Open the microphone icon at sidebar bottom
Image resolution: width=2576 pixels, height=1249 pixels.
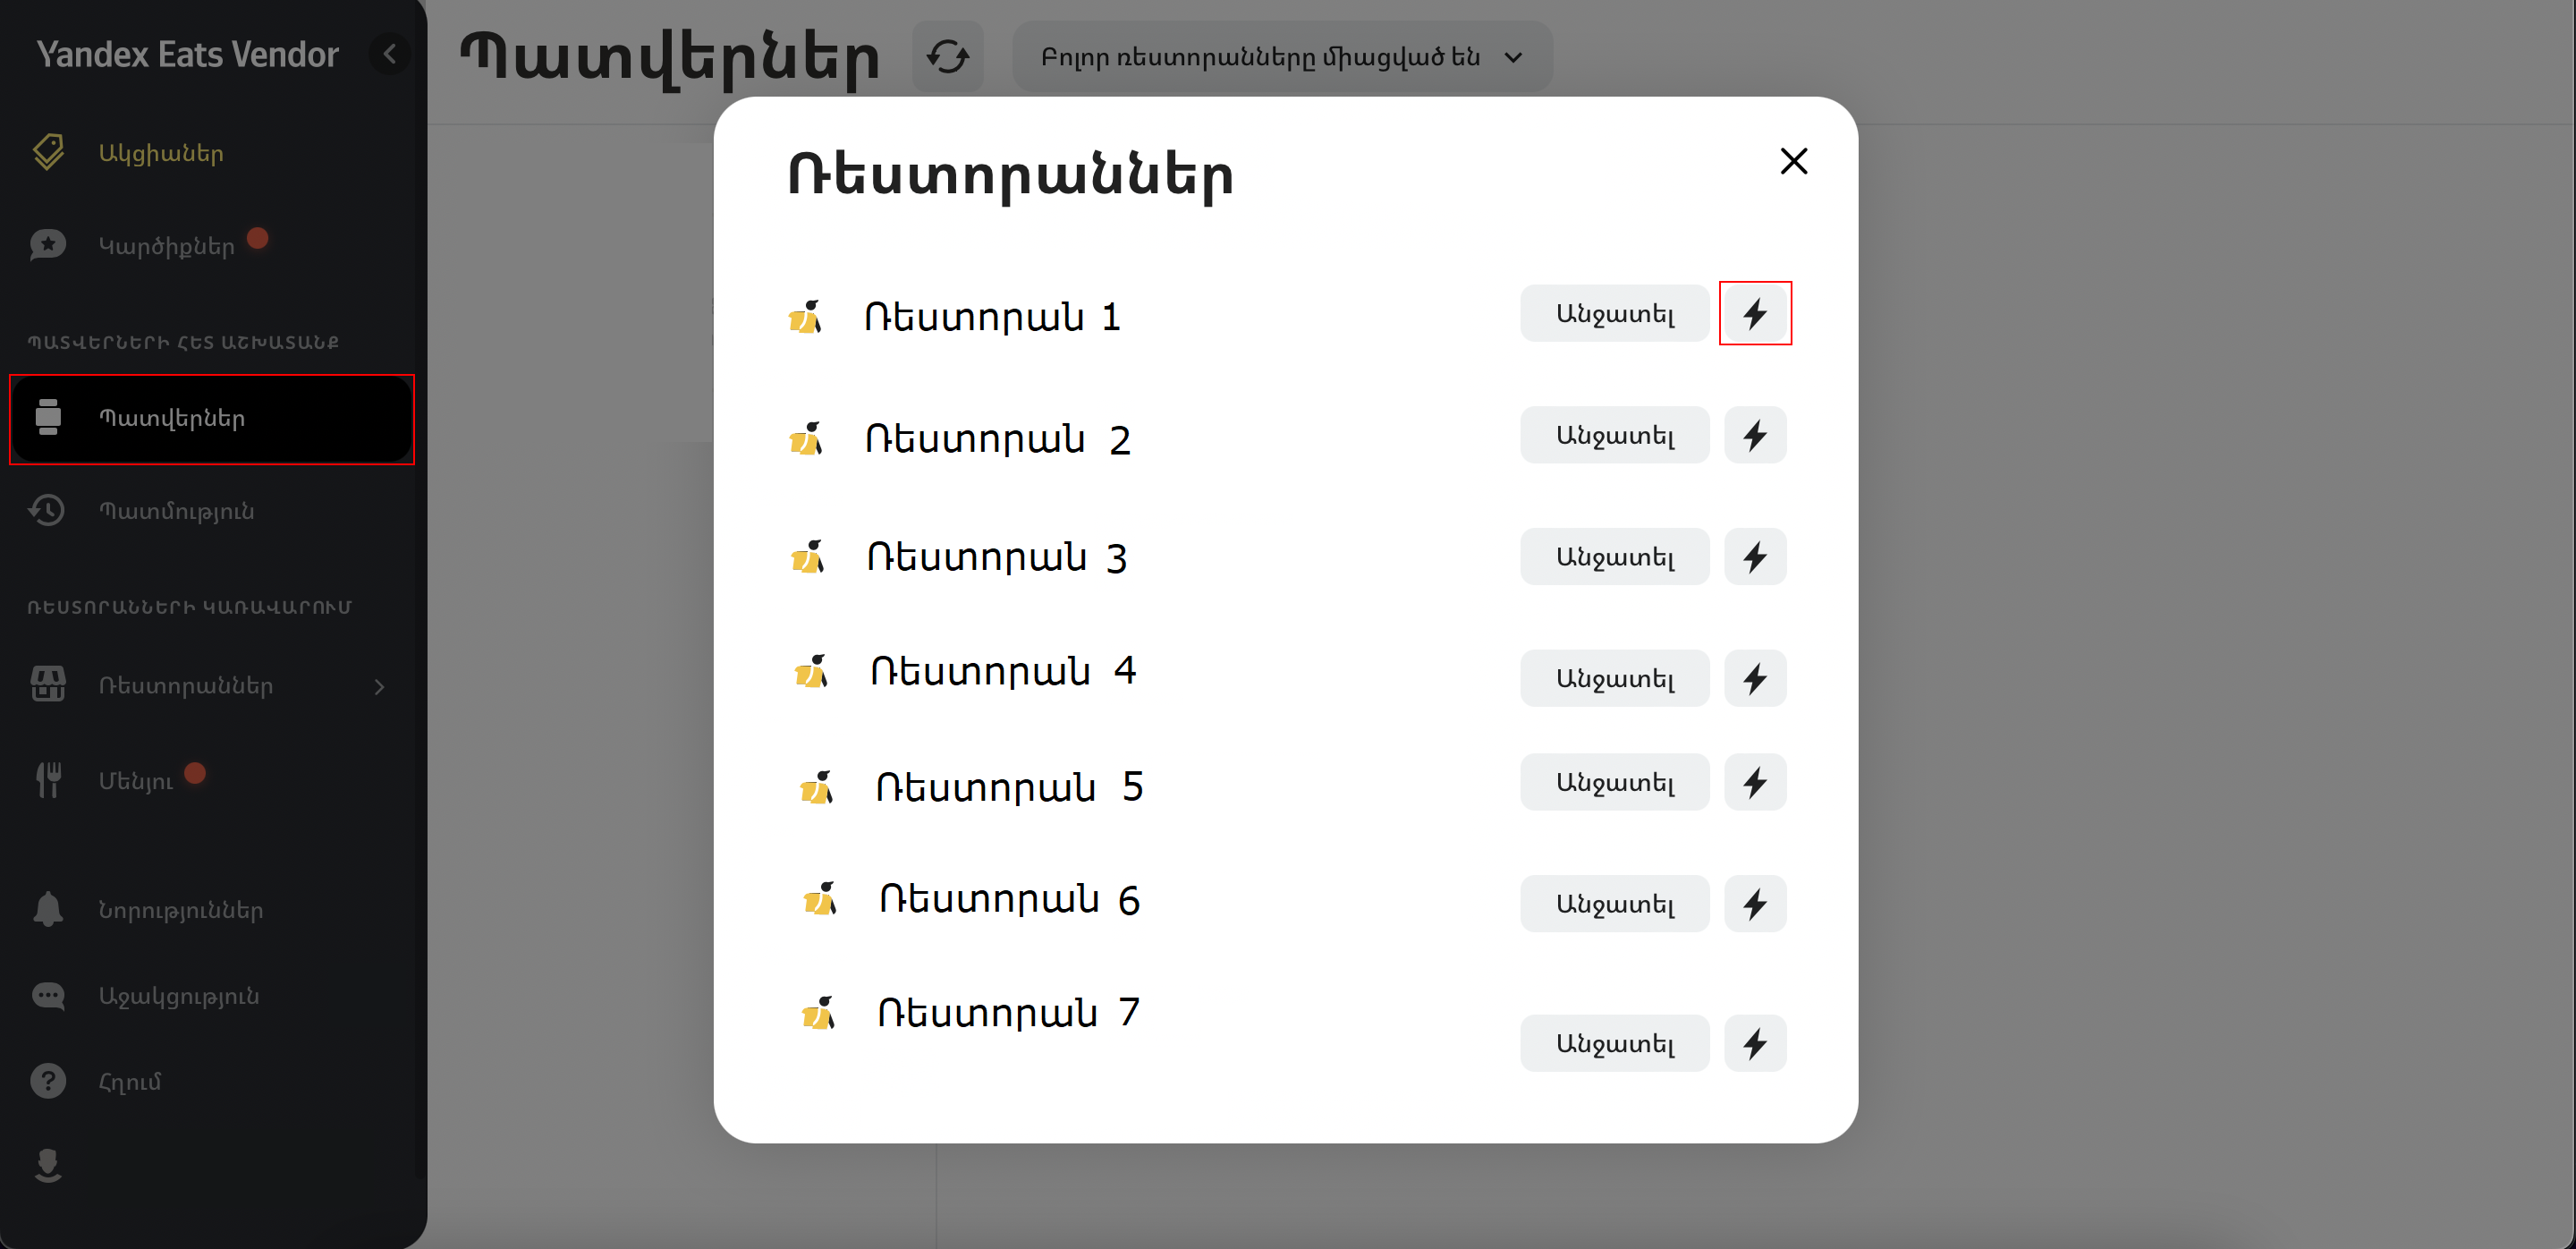tap(47, 1166)
